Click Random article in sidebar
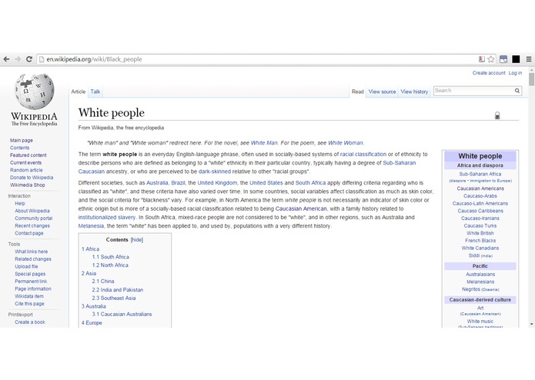 tap(26, 170)
